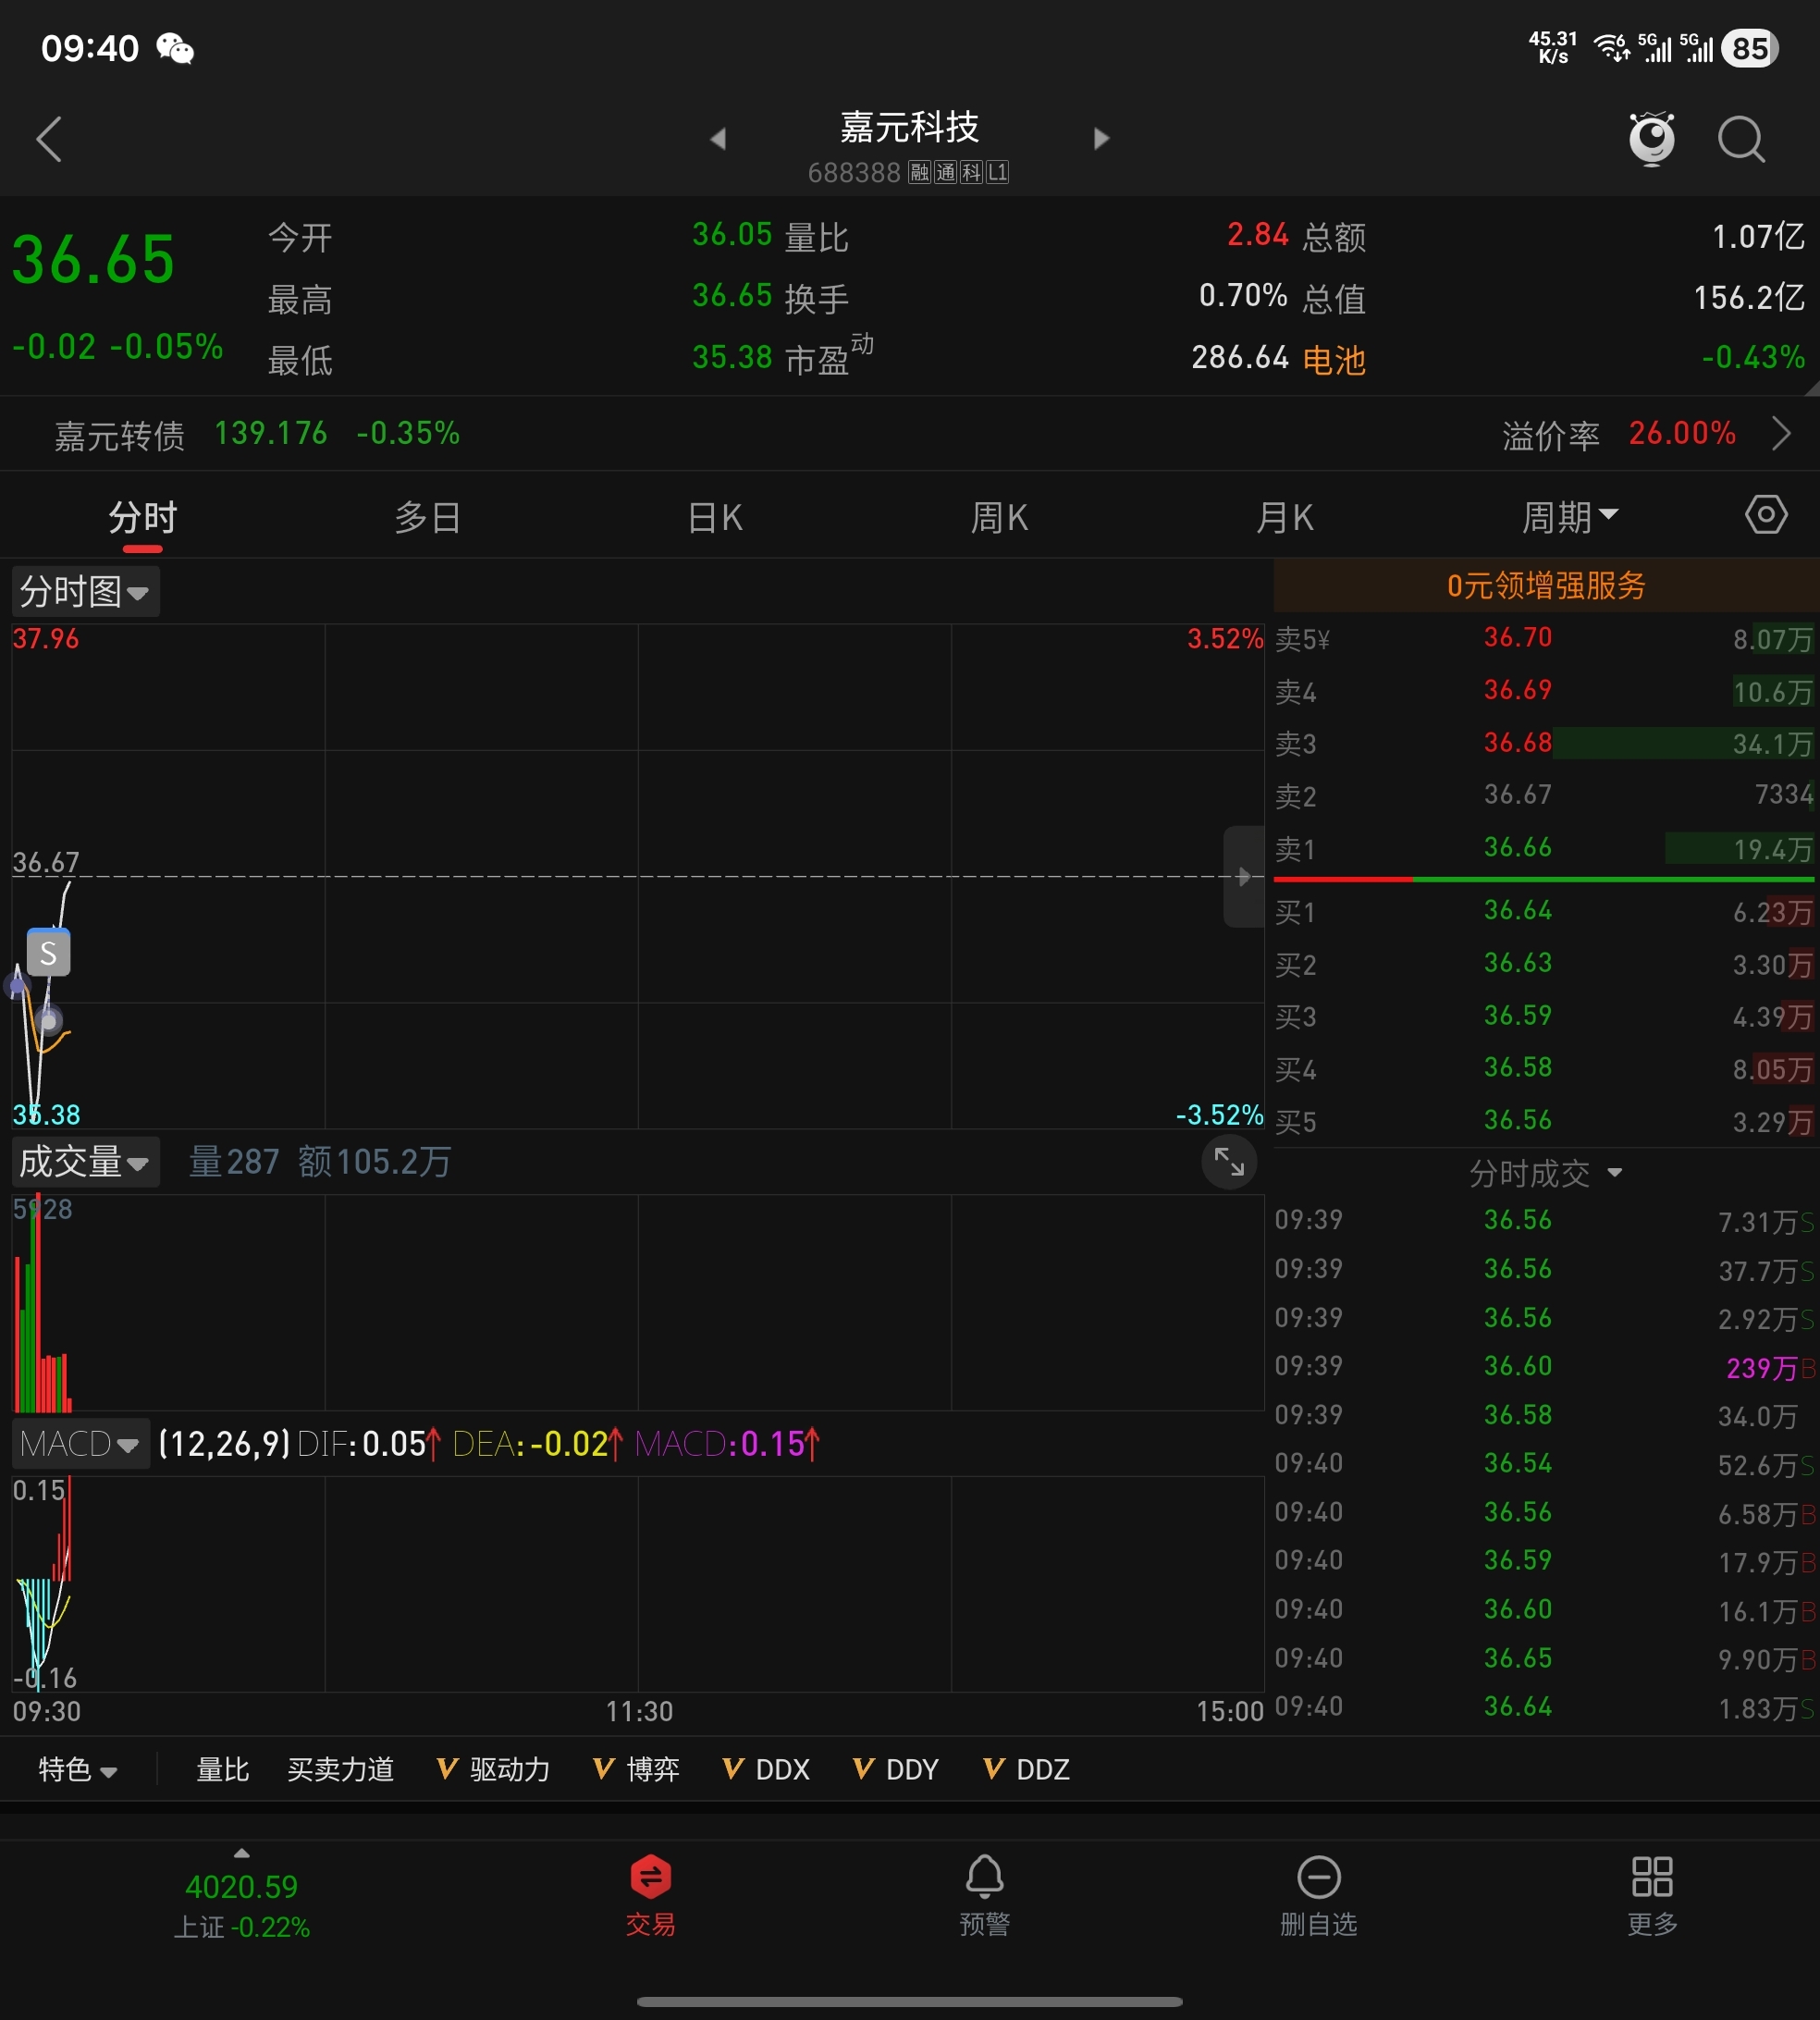
Task: Open the MACD indicator dropdown
Action: point(80,1444)
